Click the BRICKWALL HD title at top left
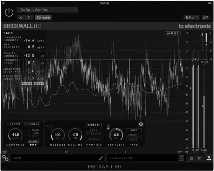214x171 pixels. pos(22,26)
